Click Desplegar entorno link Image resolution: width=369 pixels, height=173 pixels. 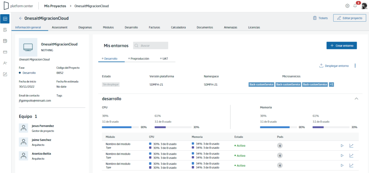[334, 66]
